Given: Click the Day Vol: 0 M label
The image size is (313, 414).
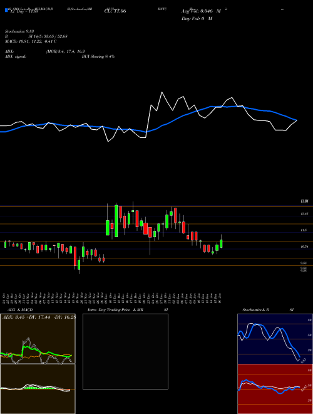Looking at the screenshot, I should coord(197,19).
